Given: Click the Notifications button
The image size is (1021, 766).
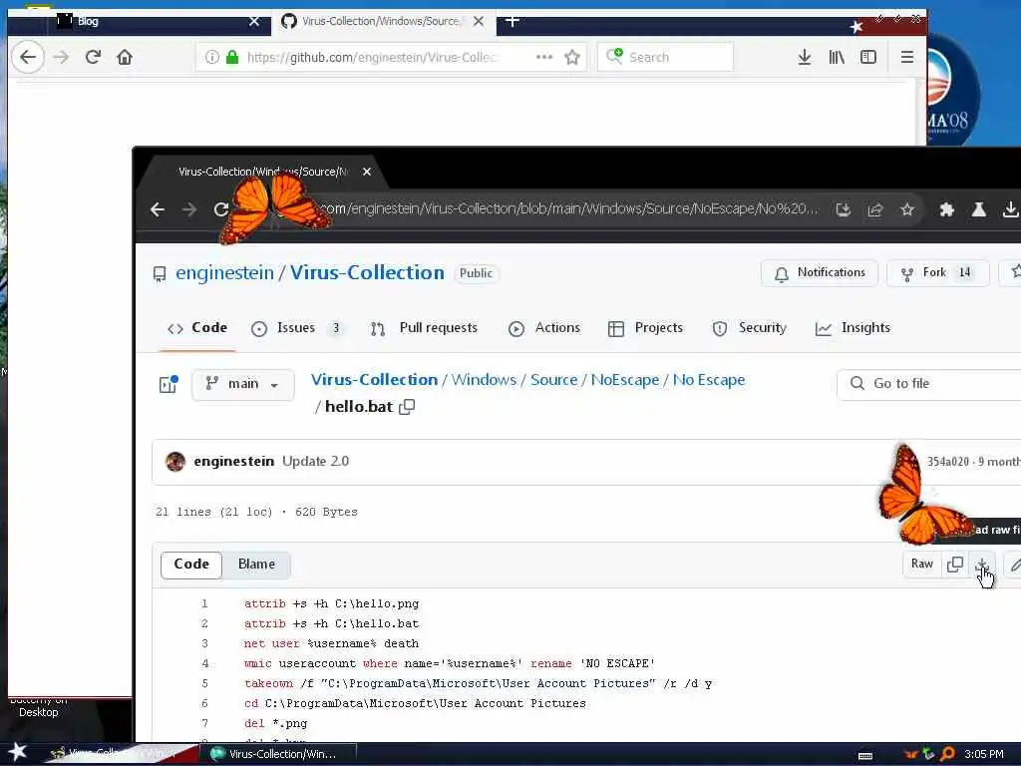Looking at the screenshot, I should point(820,273).
